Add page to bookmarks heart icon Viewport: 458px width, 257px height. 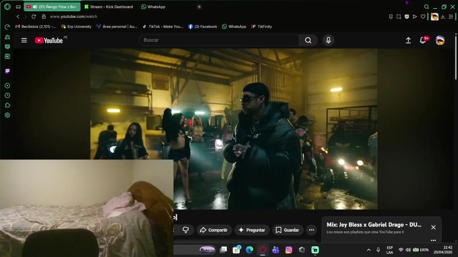pos(423,16)
